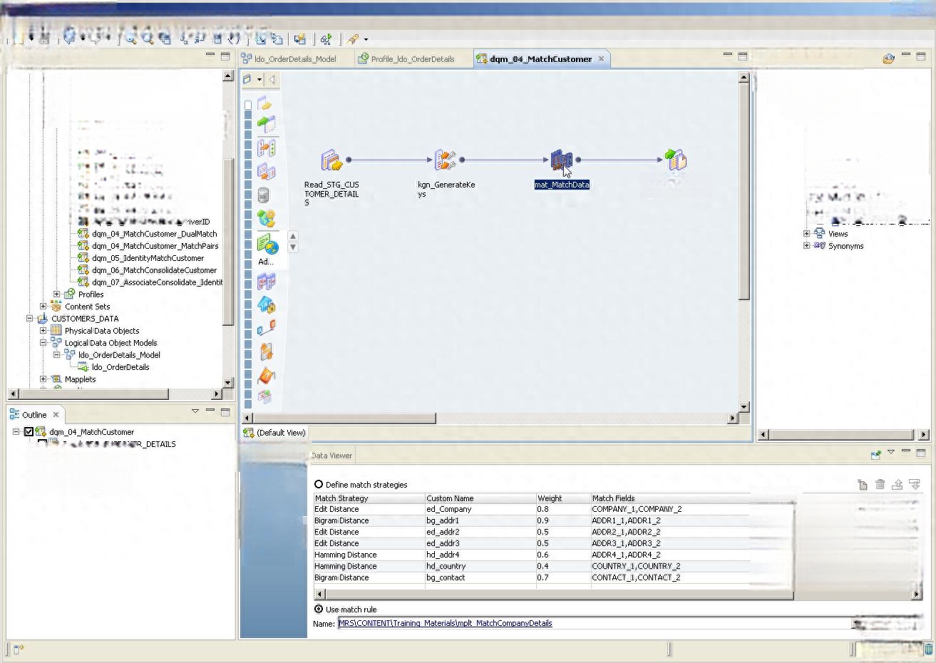This screenshot has width=936, height=663.
Task: Click the wand icon in main toolbar
Action: point(353,39)
